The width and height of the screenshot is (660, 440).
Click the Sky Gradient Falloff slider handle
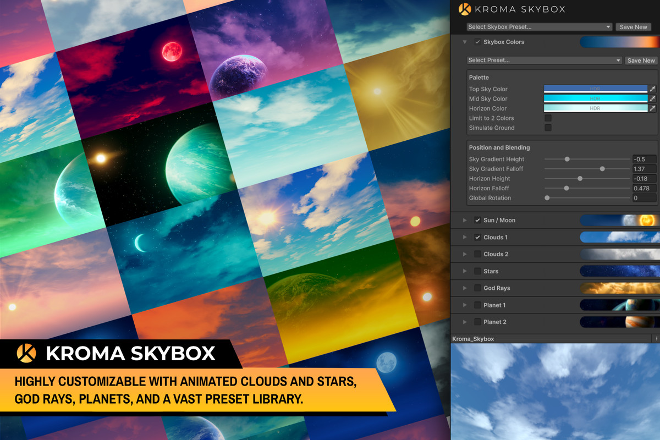click(x=602, y=169)
